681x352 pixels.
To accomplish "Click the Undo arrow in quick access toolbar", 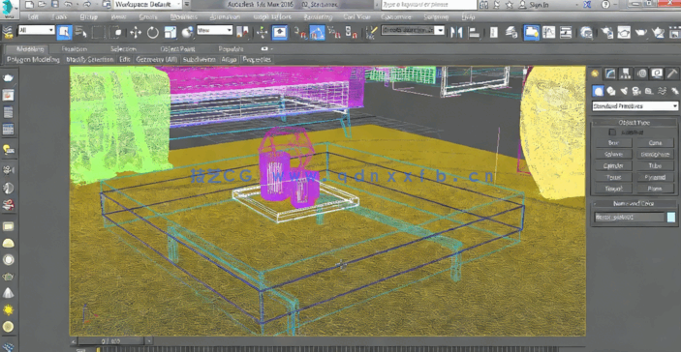I will (68, 4).
